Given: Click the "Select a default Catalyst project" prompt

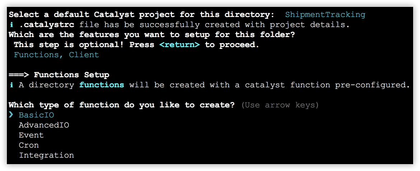Looking at the screenshot, I should 142,15.
